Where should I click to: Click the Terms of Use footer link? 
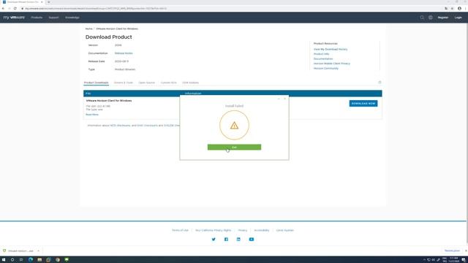[x=180, y=230]
